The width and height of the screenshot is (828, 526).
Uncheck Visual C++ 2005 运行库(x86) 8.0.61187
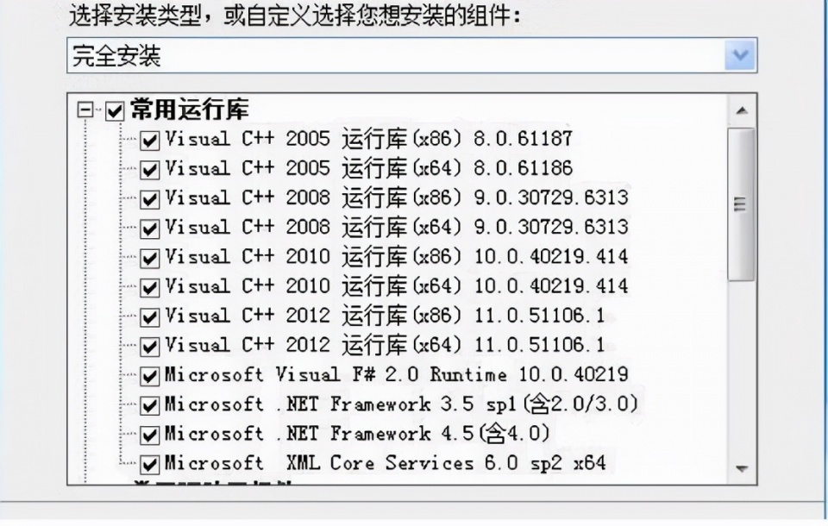(149, 141)
